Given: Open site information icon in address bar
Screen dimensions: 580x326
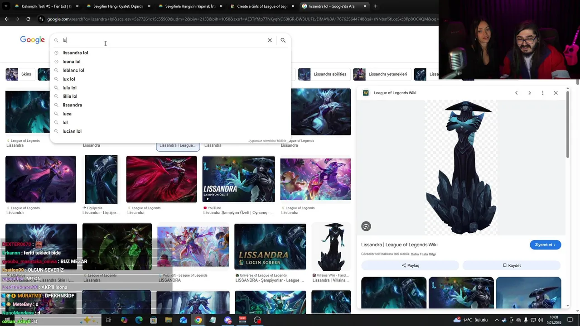Looking at the screenshot, I should (x=41, y=19).
